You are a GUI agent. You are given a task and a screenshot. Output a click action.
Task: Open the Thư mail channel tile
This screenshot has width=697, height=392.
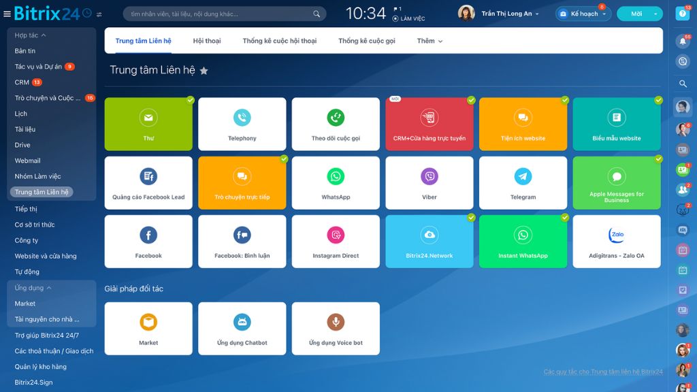pos(148,124)
